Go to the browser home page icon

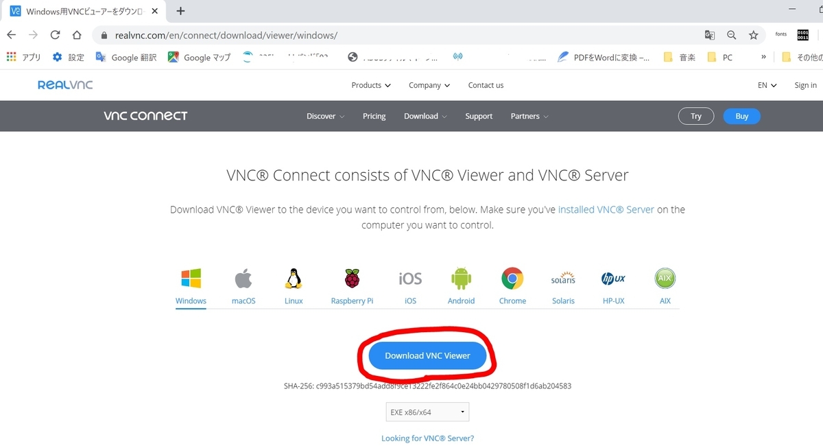77,35
